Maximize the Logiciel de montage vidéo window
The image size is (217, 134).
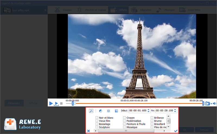coord(207,3)
